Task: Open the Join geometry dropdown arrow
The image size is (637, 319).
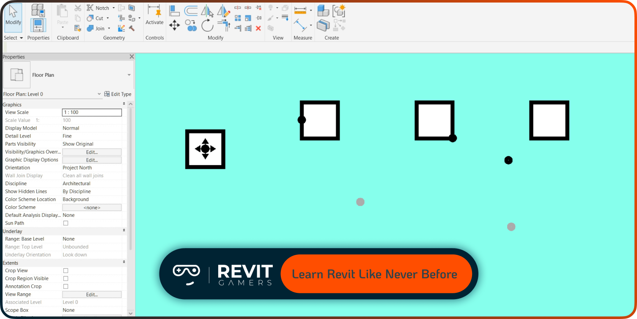Action: pyautogui.click(x=109, y=28)
